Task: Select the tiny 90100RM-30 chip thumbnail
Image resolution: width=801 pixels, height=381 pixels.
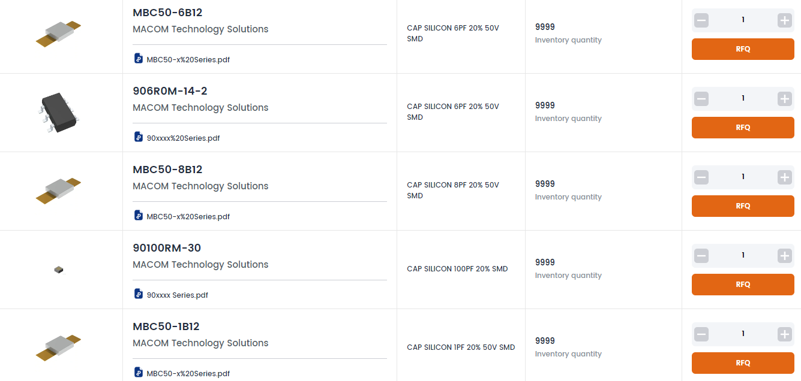Action: pos(58,270)
